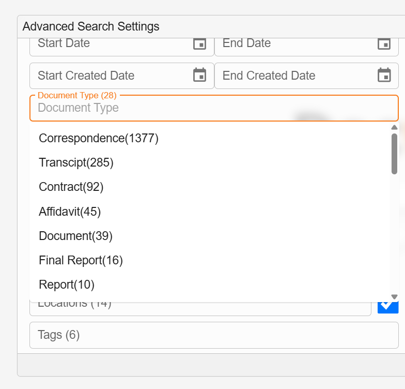Click the Document Type list scrollbar thumb

(394, 154)
